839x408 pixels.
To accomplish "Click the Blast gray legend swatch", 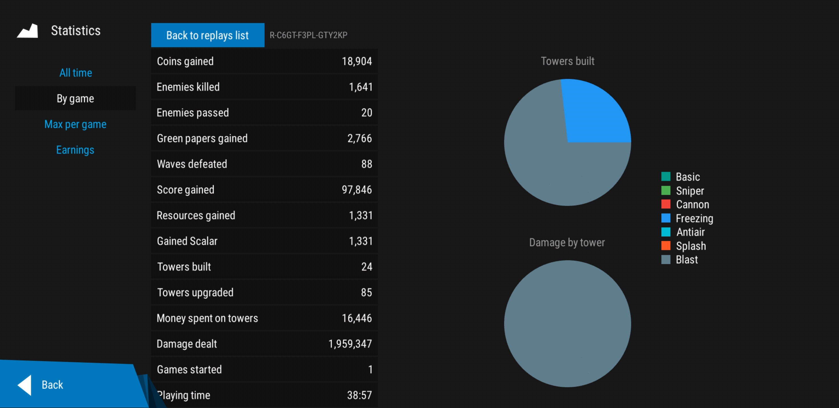I will tap(666, 260).
